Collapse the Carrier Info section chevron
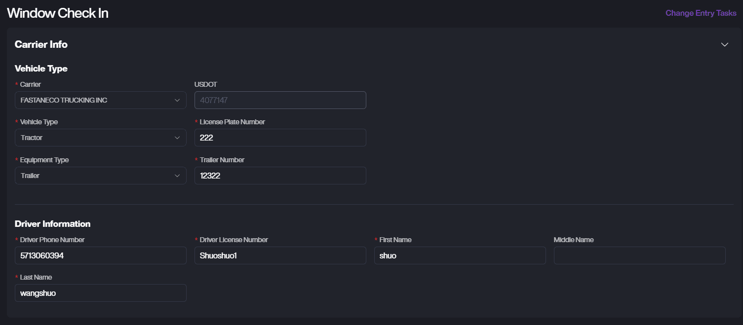Screen dimensions: 743x325 tap(724, 44)
